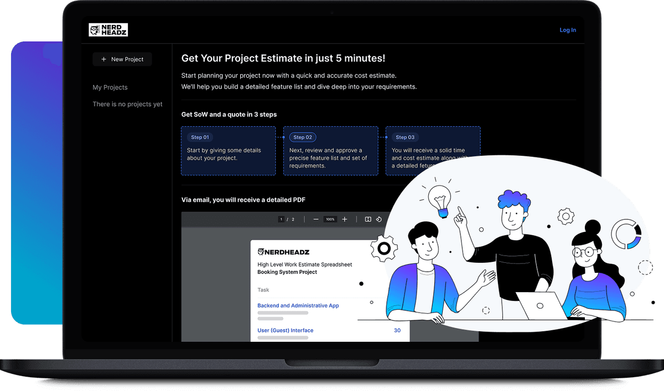The width and height of the screenshot is (664, 391).
Task: Open Backend and Administrative App link
Action: [x=298, y=305]
